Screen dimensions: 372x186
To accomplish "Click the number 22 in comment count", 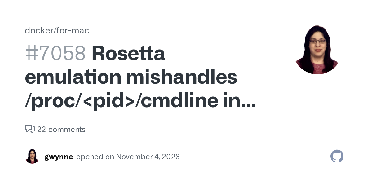I will (x=42, y=130).
